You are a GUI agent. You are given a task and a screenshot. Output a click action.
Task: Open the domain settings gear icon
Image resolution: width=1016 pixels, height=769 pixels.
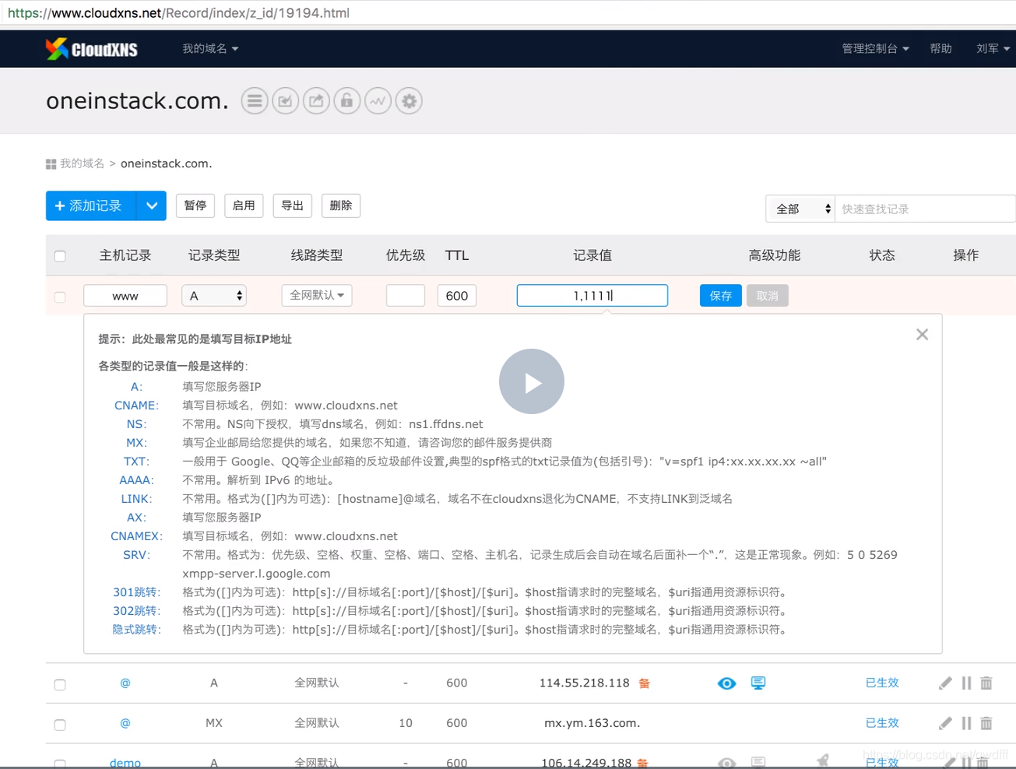pos(409,101)
